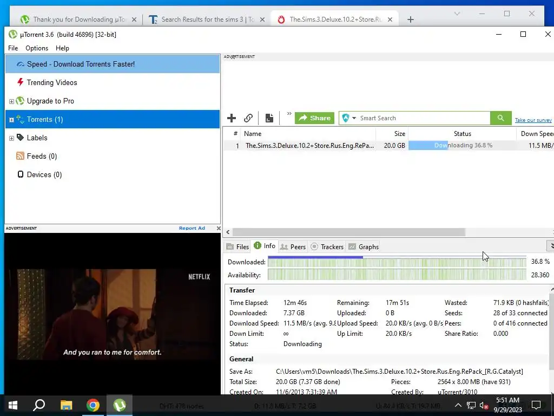554x416 pixels.
Task: Expand the Upgrade to Pro tree node
Action: click(11, 101)
